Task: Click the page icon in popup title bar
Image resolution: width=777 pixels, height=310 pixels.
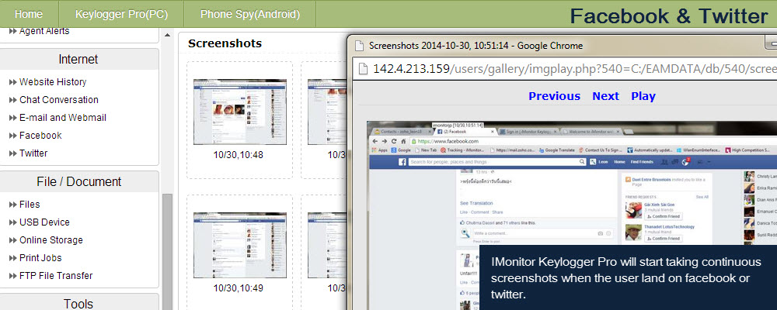Action: (360, 46)
